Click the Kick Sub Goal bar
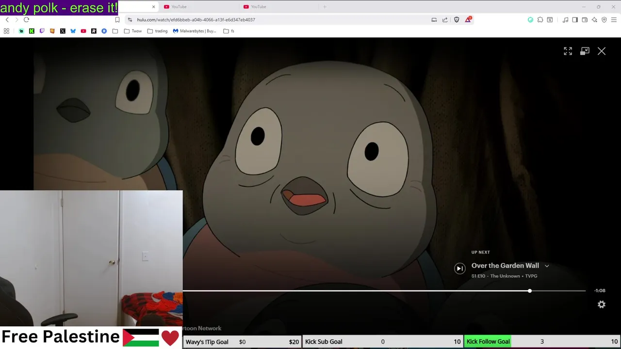 pyautogui.click(x=382, y=342)
